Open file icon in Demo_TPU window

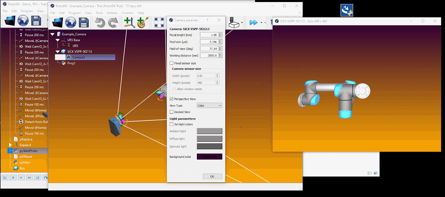click(10, 21)
